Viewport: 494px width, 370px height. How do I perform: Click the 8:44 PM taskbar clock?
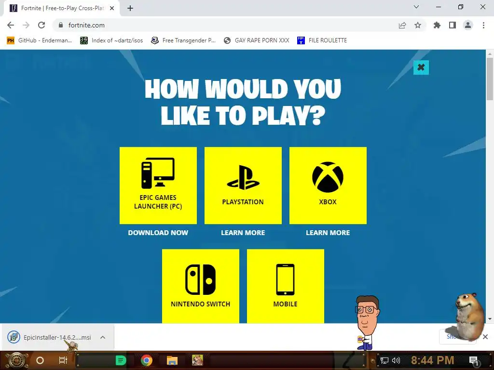432,360
